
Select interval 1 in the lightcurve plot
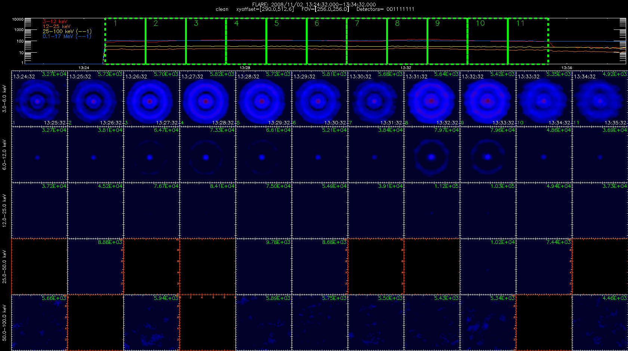click(125, 41)
